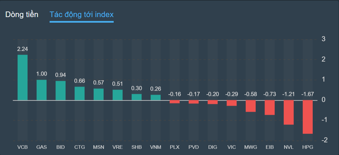Select the BID positive bar

61,91
